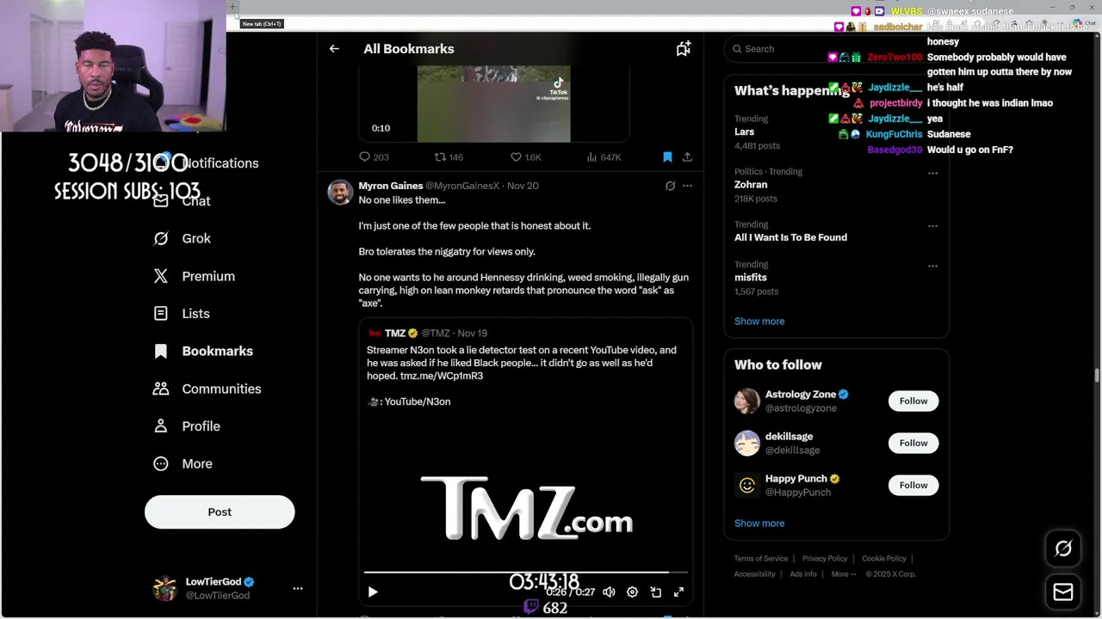The width and height of the screenshot is (1102, 619).
Task: Click the add bookmark folder icon
Action: (x=684, y=49)
